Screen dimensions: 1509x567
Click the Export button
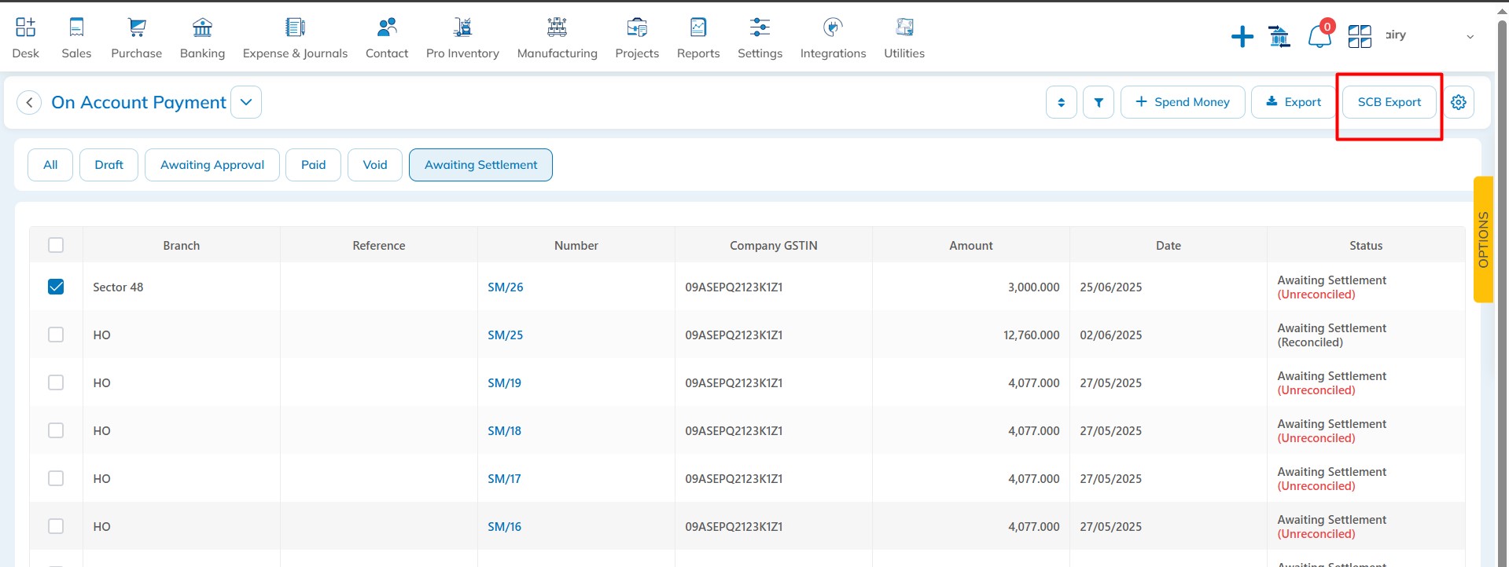(1294, 102)
